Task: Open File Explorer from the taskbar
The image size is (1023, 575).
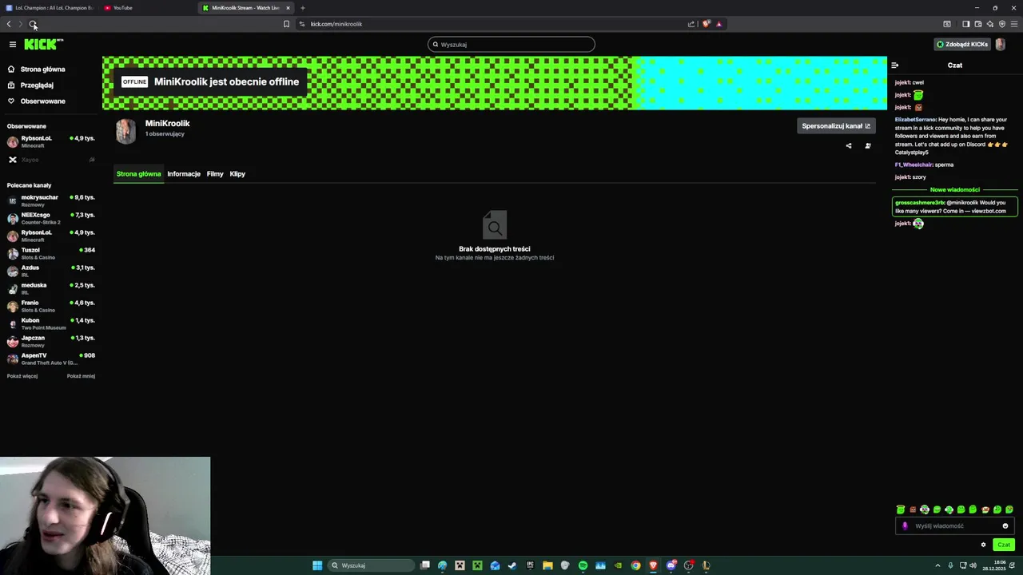Action: (547, 565)
